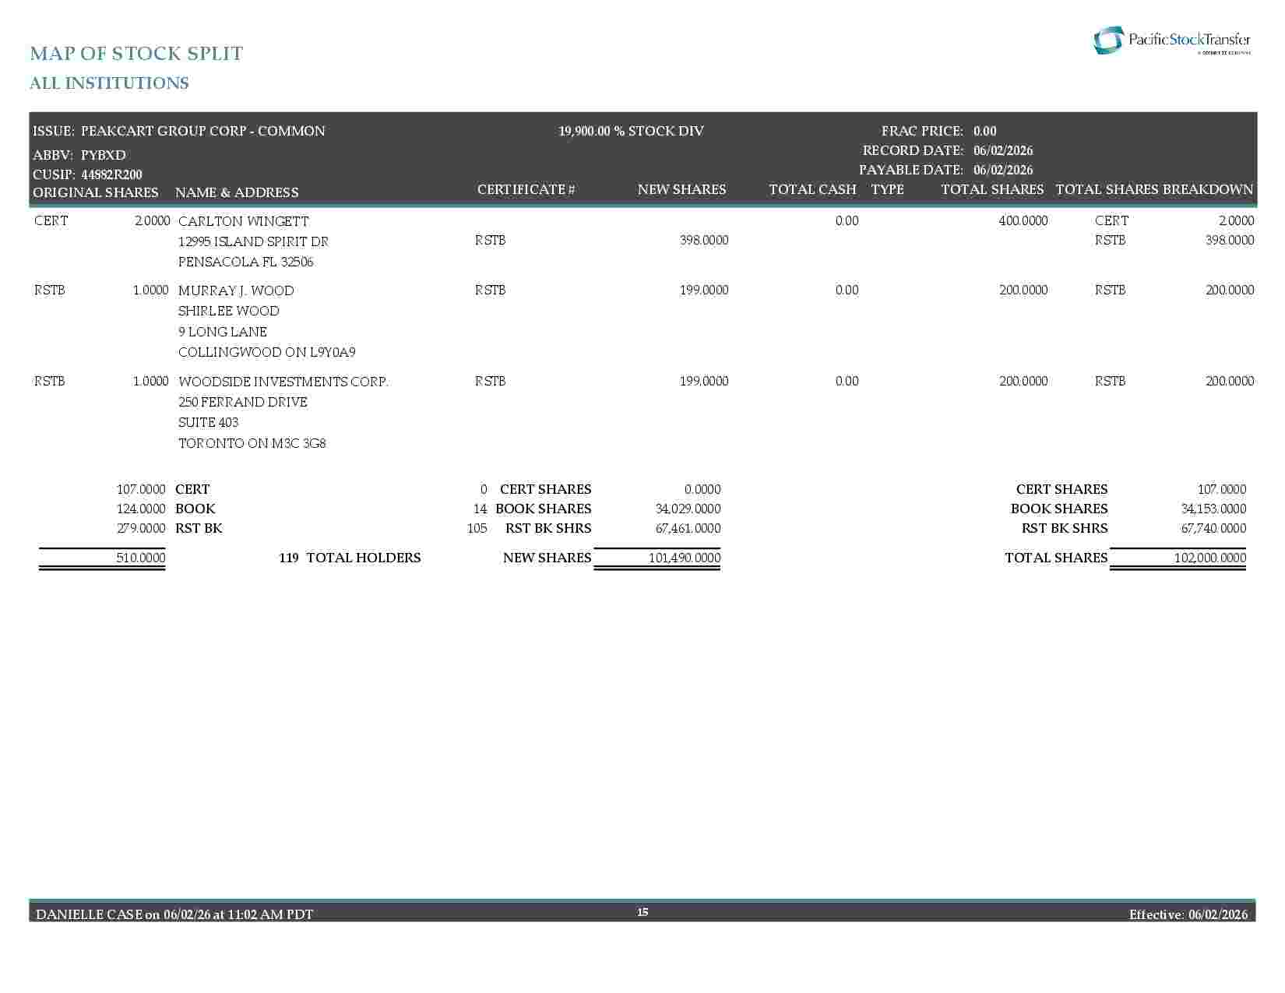Viewport: 1285px width, 993px height.
Task: Click the new shares grand total '101,490.0000'
Action: click(685, 558)
